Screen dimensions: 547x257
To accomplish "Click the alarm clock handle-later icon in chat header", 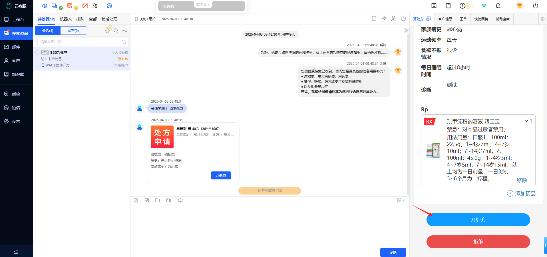I will tap(374, 19).
